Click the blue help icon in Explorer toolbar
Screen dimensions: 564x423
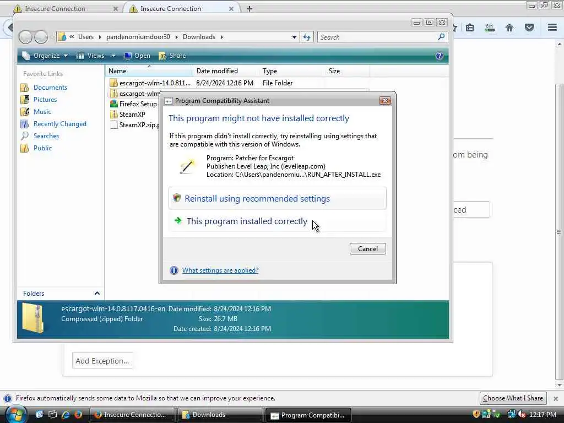[439, 56]
